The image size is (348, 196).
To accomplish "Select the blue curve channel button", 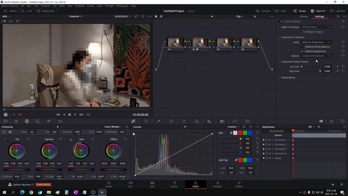I will (x=250, y=133).
